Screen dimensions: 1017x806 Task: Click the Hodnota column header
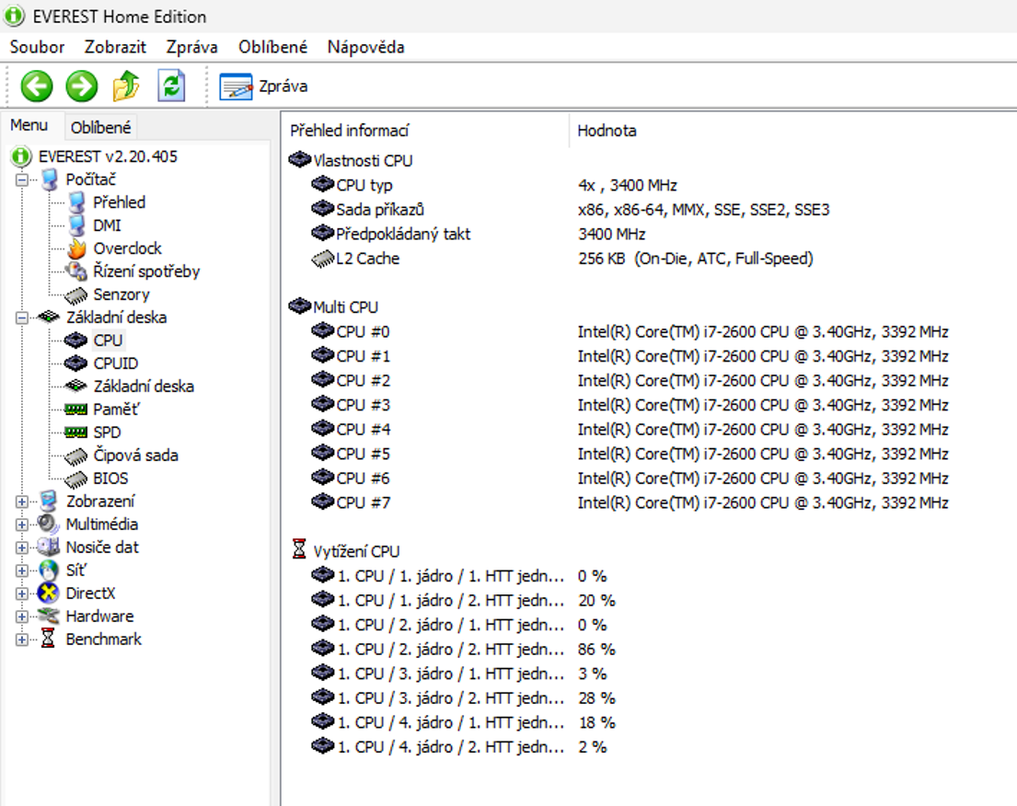(x=607, y=130)
